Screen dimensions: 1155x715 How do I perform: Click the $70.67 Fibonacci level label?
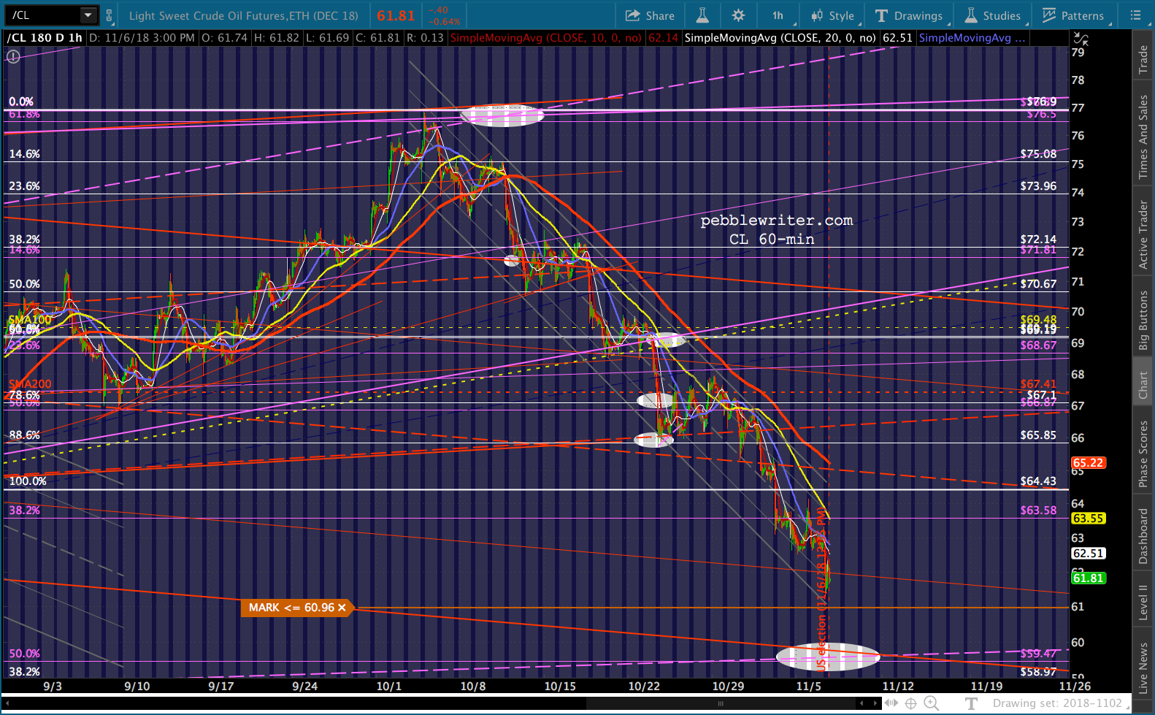pyautogui.click(x=1038, y=284)
